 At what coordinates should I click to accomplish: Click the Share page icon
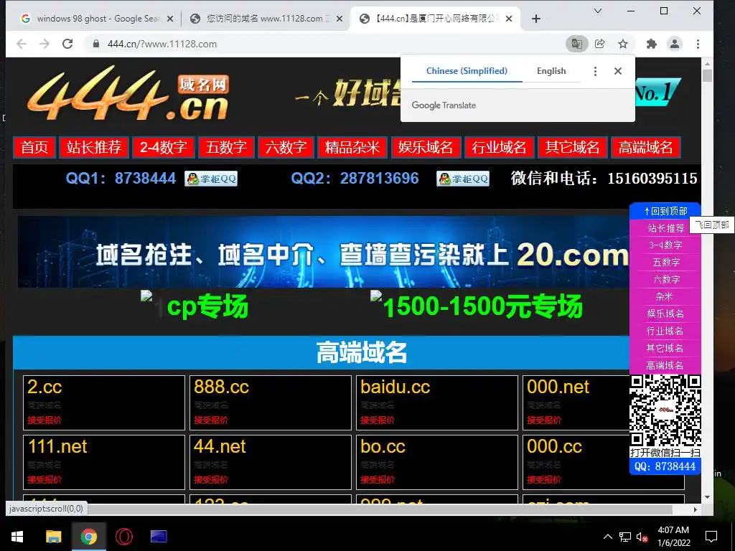599,44
